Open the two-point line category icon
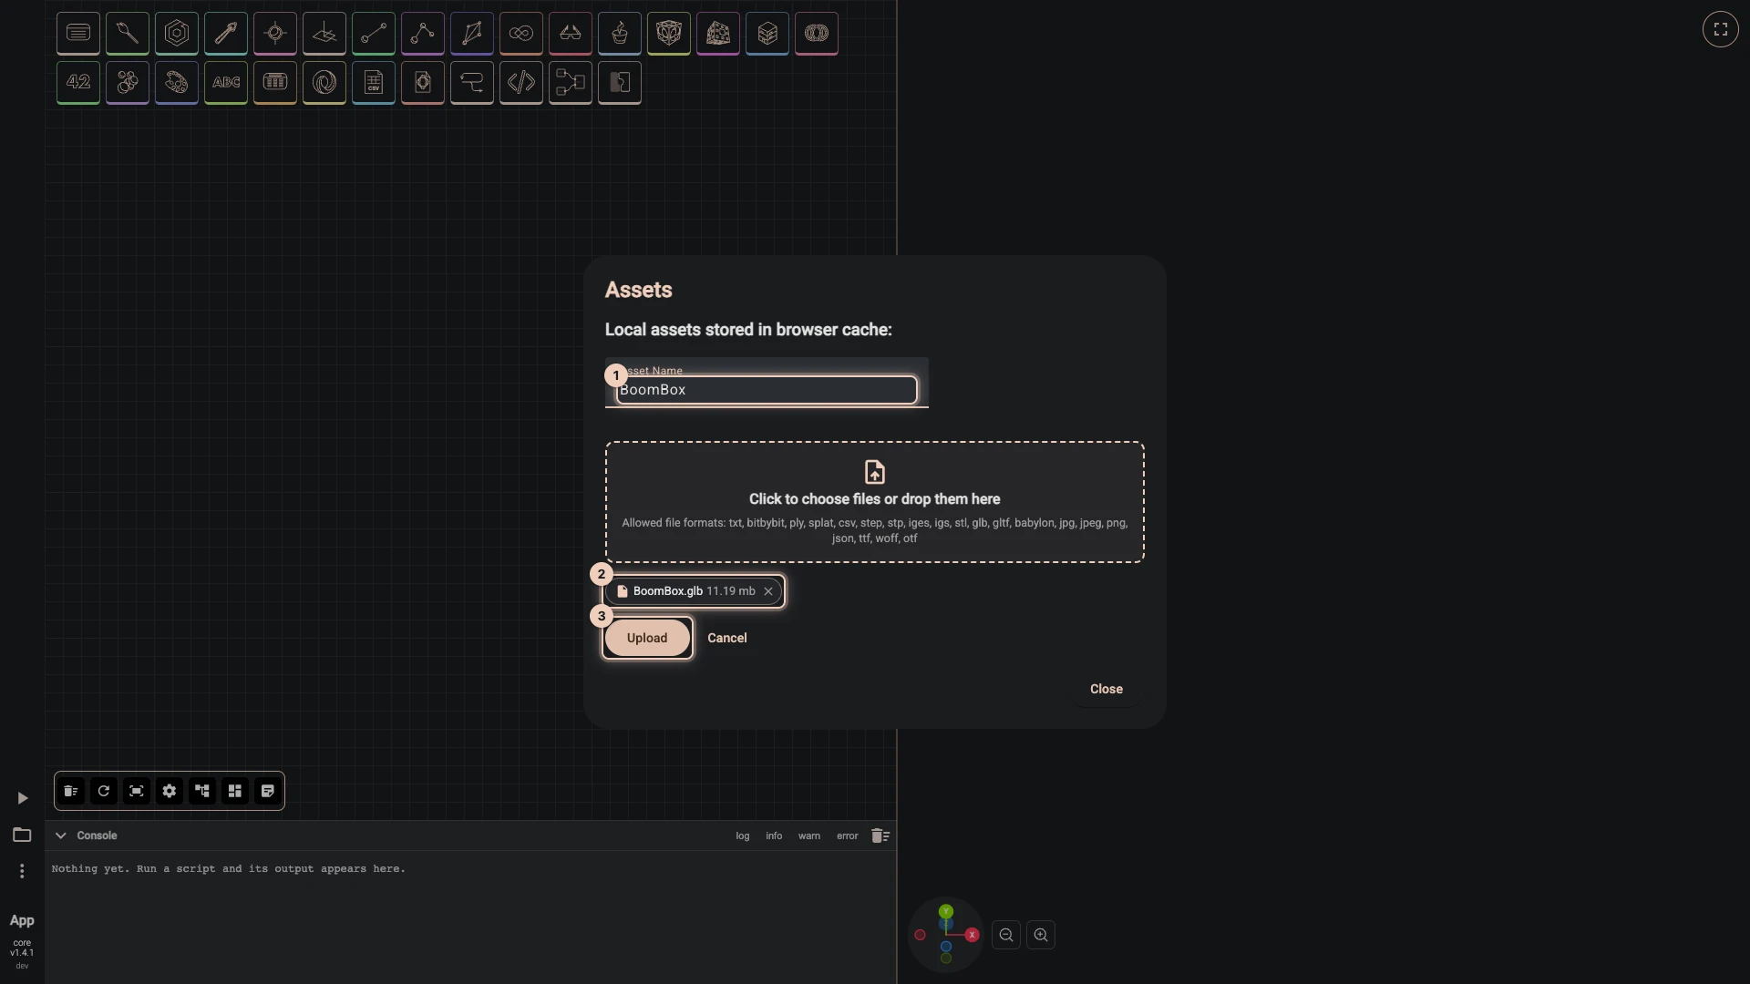Screen dimensions: 1750x984 [374, 34]
